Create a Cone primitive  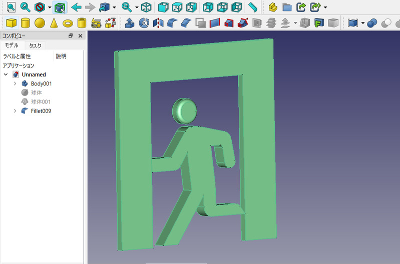(x=54, y=23)
